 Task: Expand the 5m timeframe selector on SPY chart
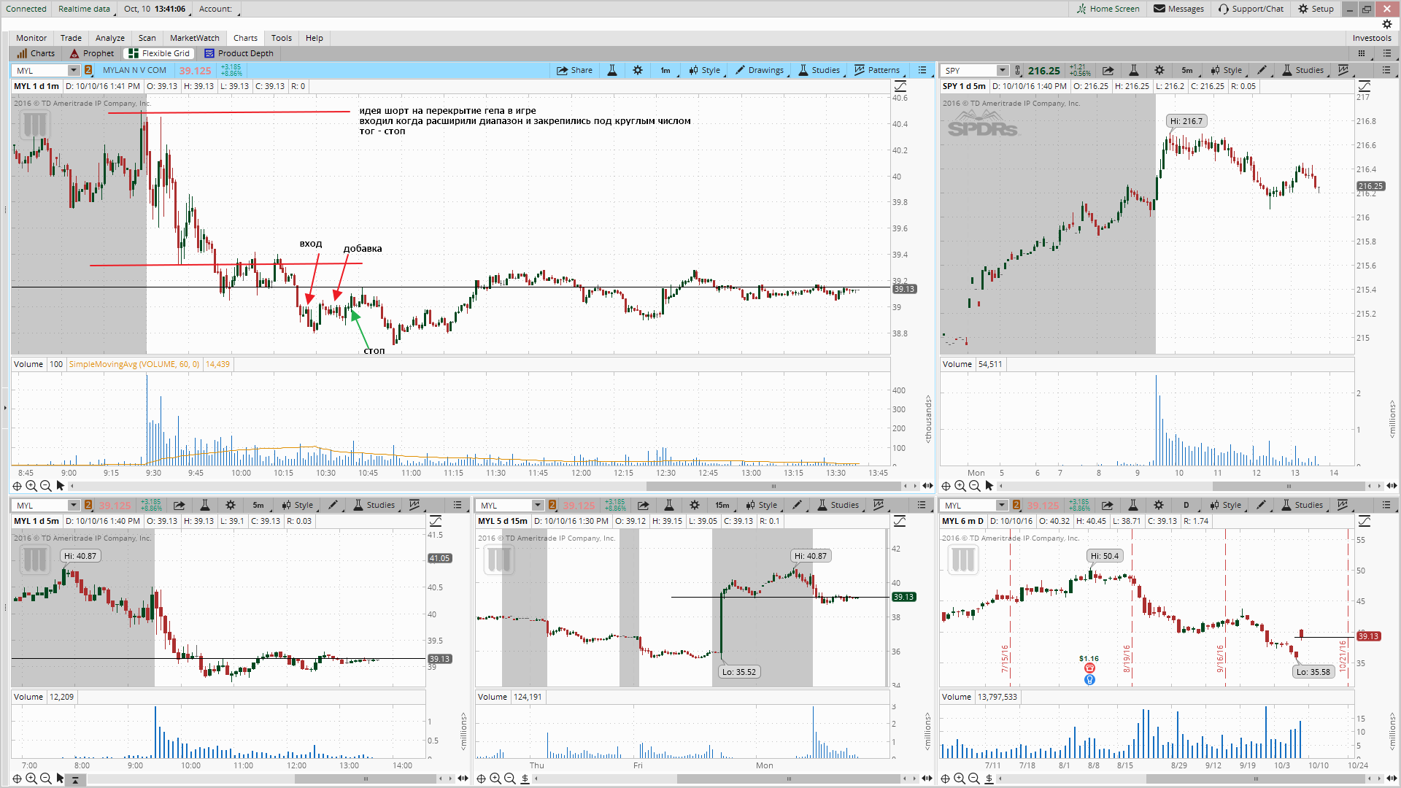[x=1189, y=70]
